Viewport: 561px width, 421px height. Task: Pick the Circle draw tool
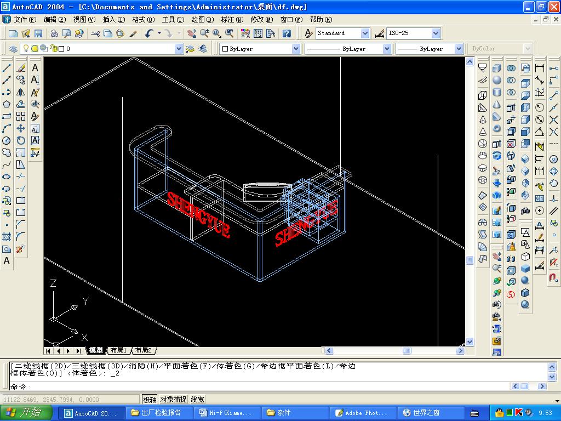7,141
